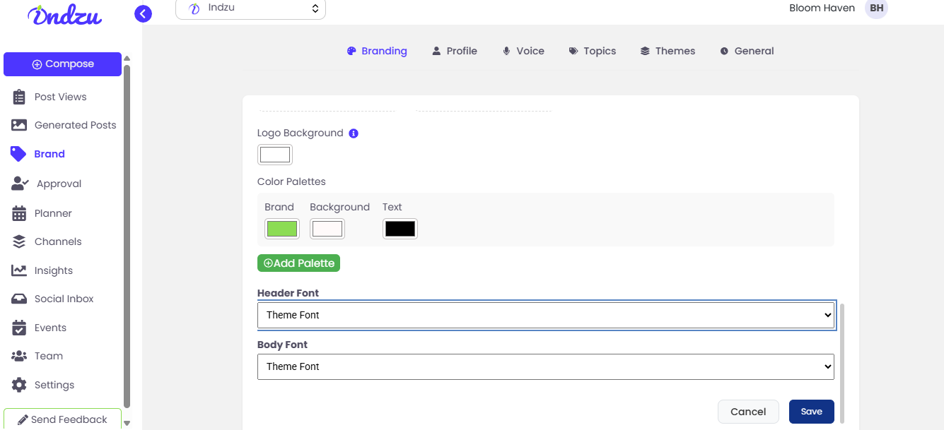Switch to the Themes tab

[668, 51]
